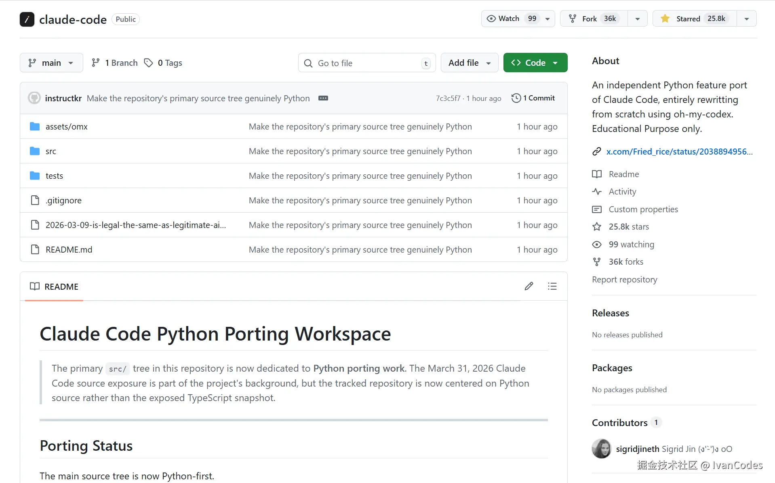The height and width of the screenshot is (483, 775).
Task: Open the green Code dropdown
Action: click(535, 63)
